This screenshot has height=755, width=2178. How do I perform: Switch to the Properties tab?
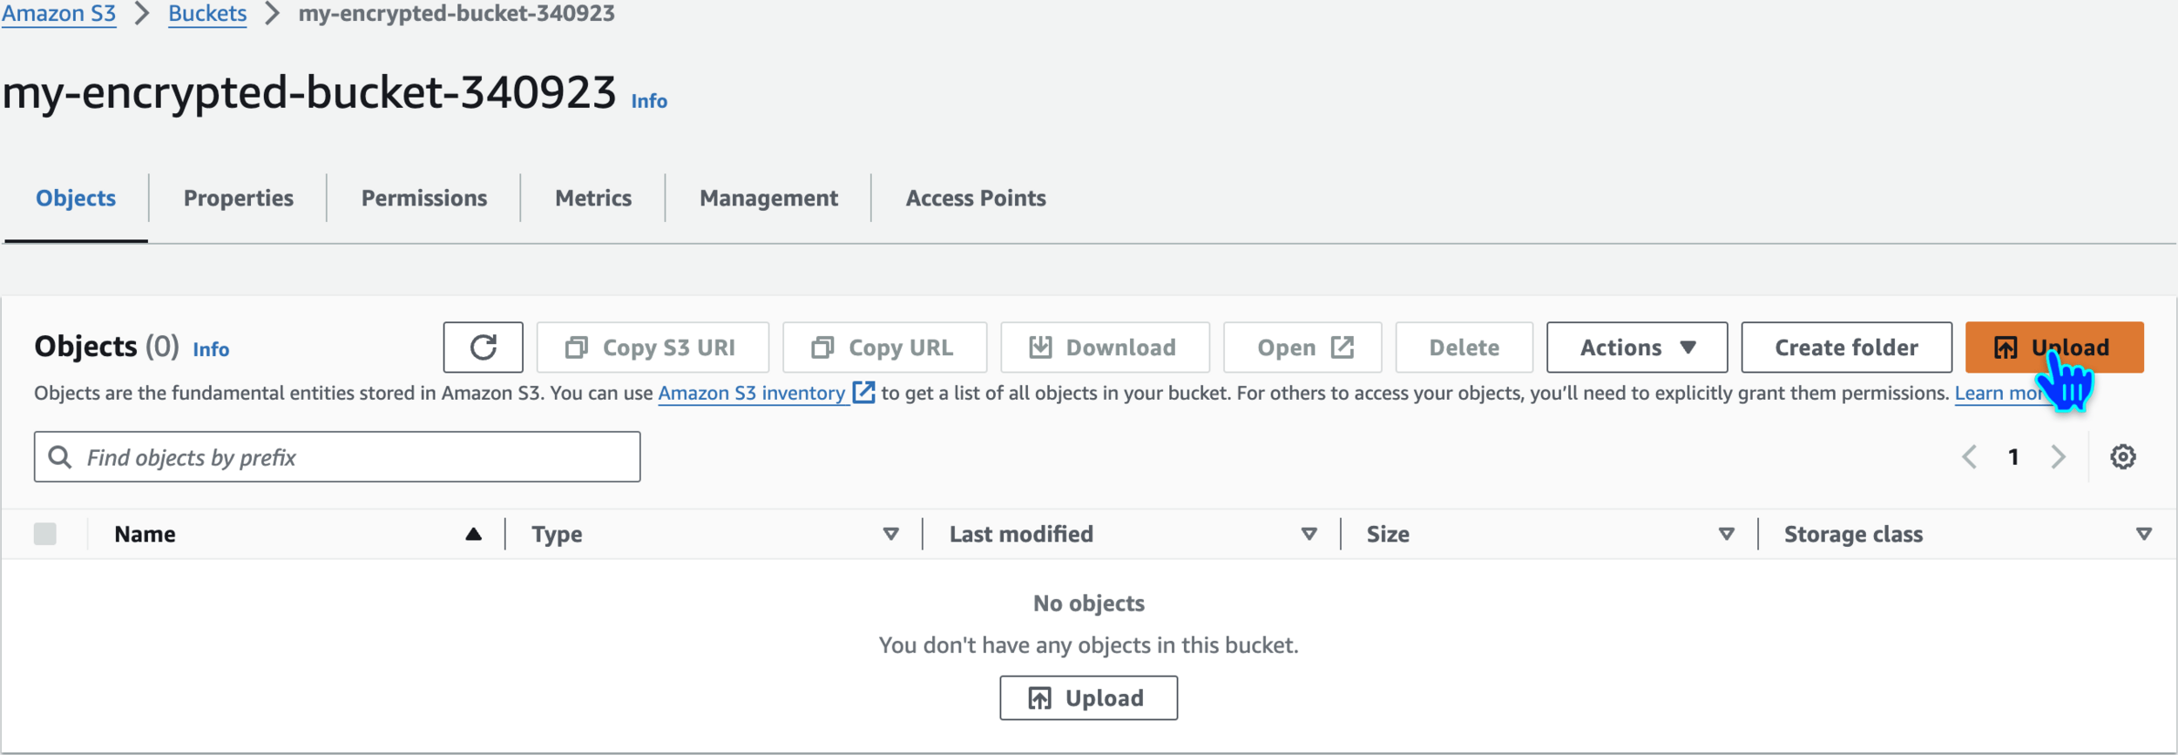[x=238, y=199]
